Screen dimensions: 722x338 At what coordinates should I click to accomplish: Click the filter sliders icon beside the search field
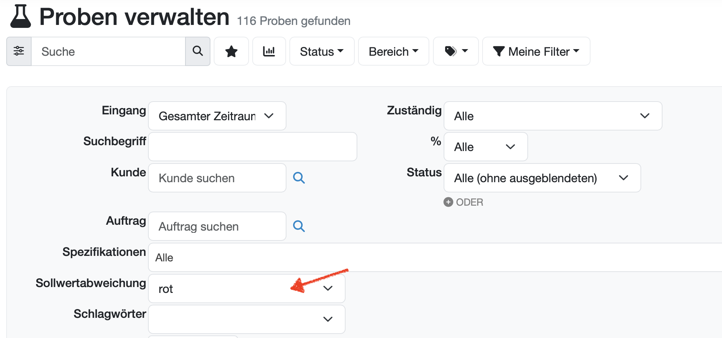[19, 51]
